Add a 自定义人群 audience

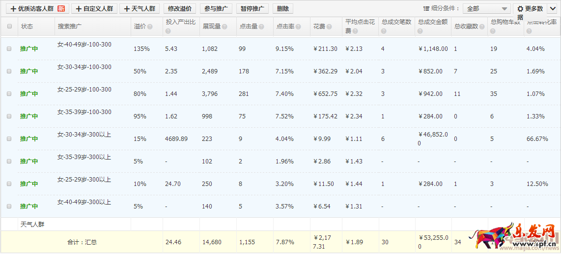click(94, 9)
